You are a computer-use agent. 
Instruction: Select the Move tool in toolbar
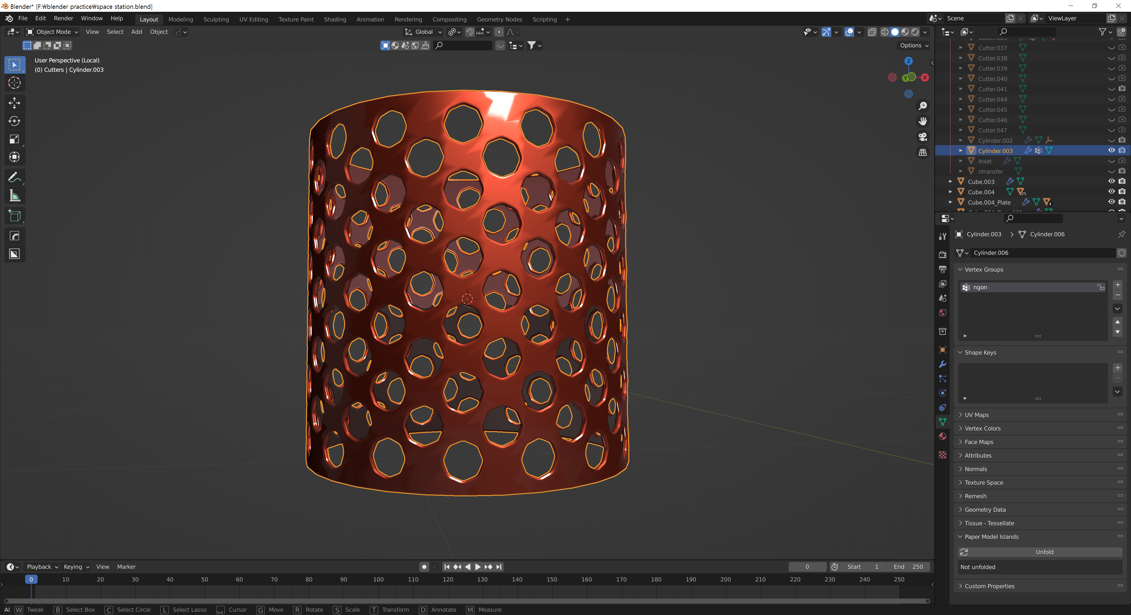14,103
